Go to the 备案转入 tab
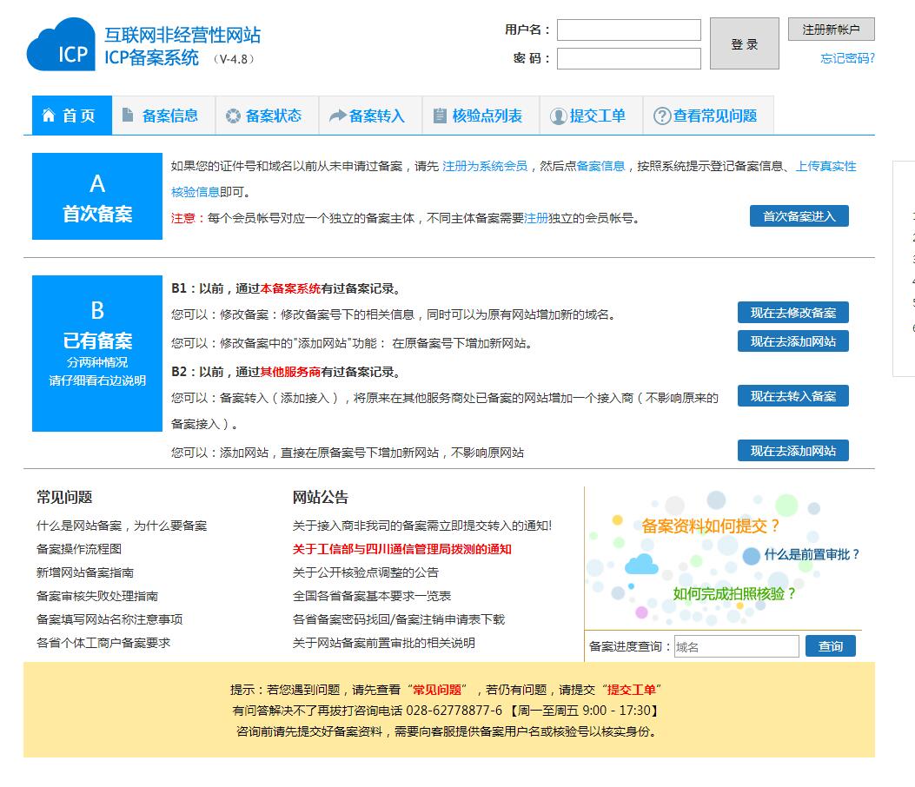 pos(370,116)
